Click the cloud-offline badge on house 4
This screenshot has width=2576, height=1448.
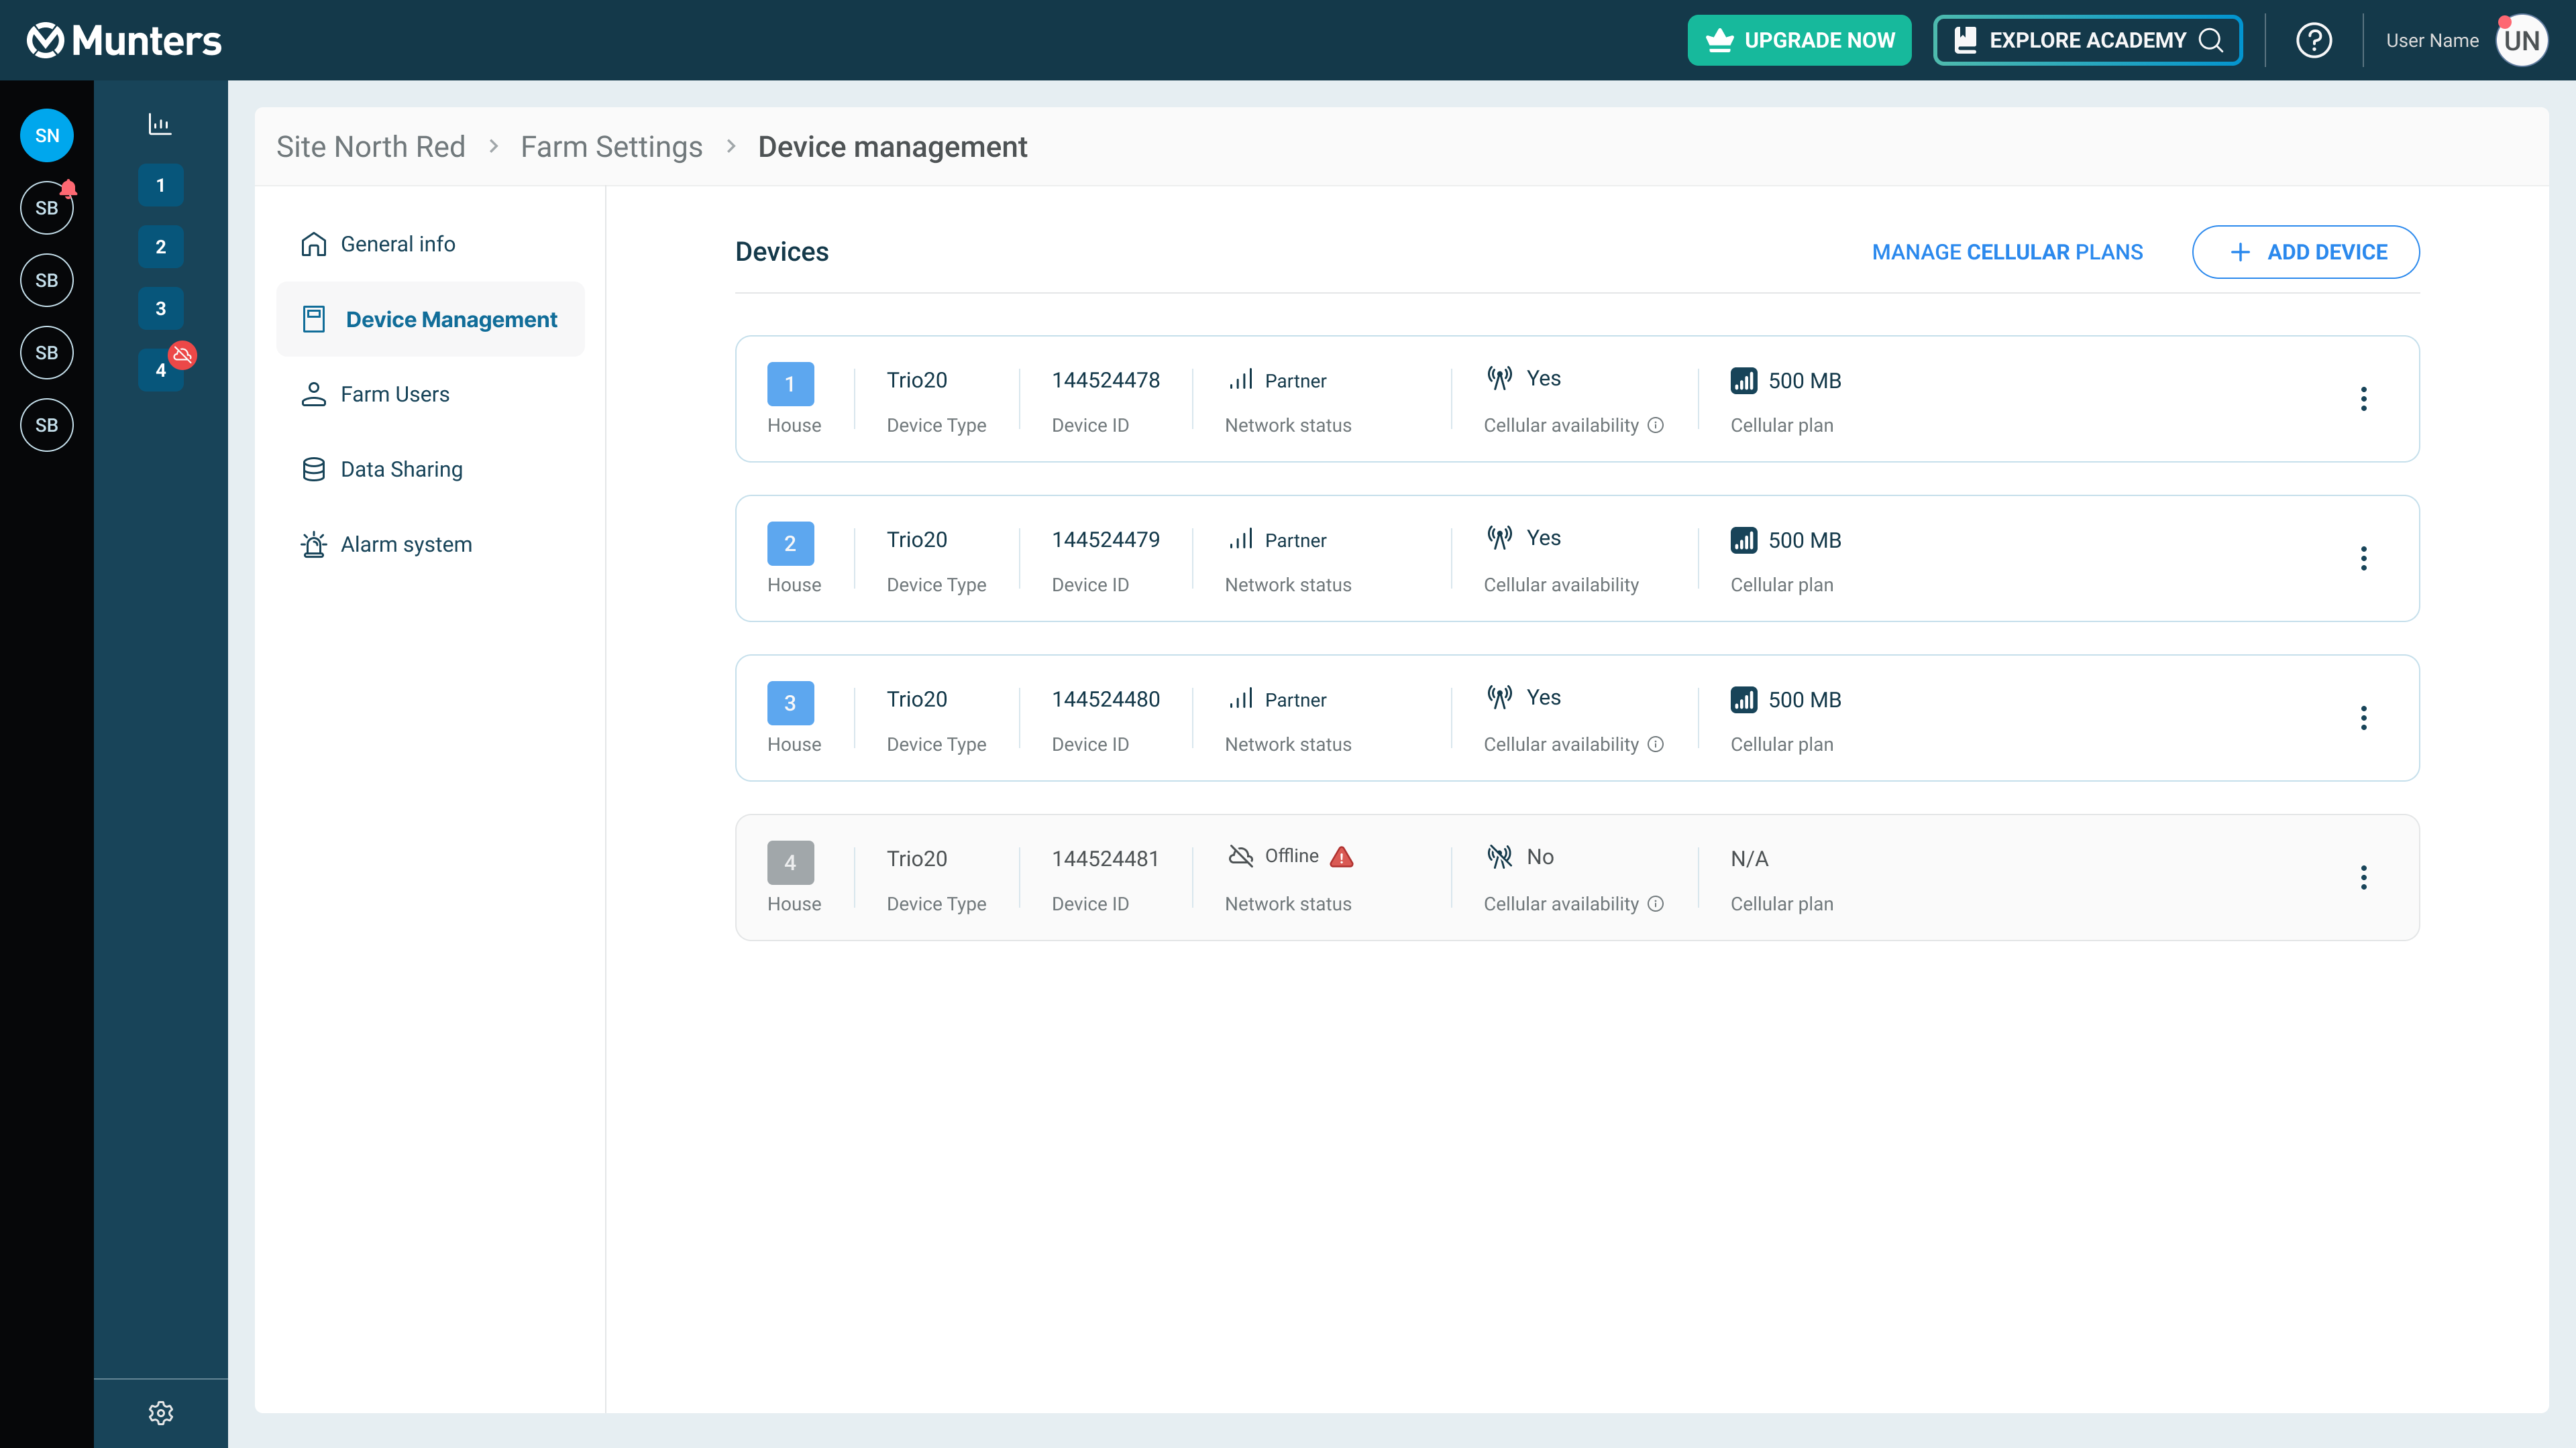click(182, 355)
